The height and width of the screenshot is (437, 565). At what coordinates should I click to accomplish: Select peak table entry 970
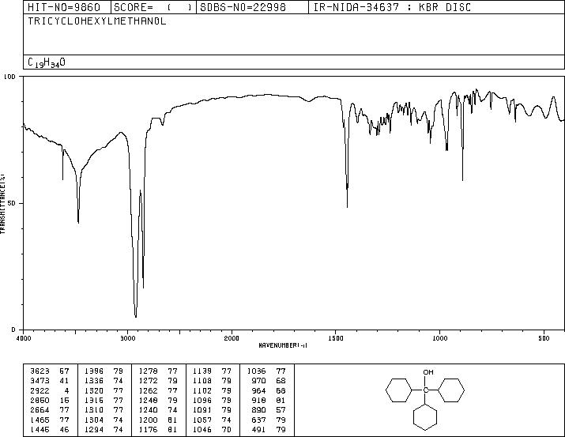point(269,381)
